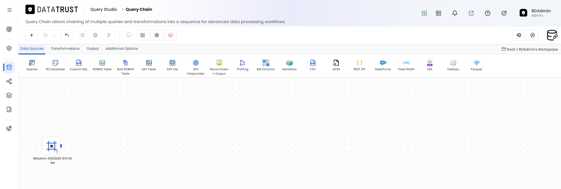
Task: Go to Query Studio breadcrumb
Action: [x=104, y=9]
